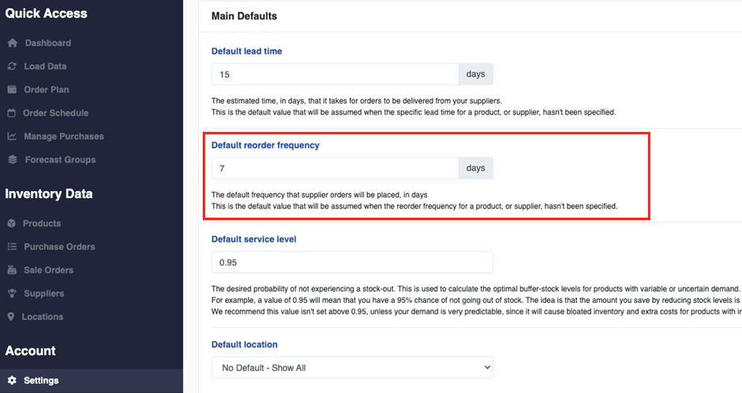Click the Products box icon
Screen dimensions: 742x393
pos(12,223)
